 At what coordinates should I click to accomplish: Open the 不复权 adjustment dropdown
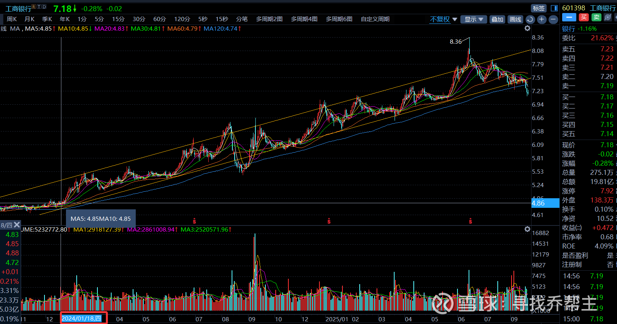(x=444, y=19)
